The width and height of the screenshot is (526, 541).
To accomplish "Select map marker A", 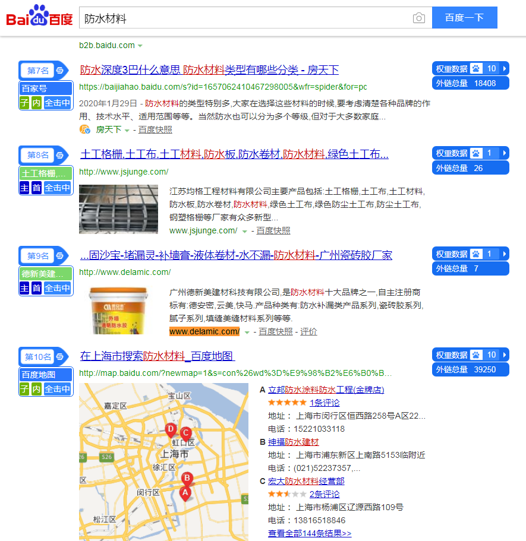I will pyautogui.click(x=185, y=493).
